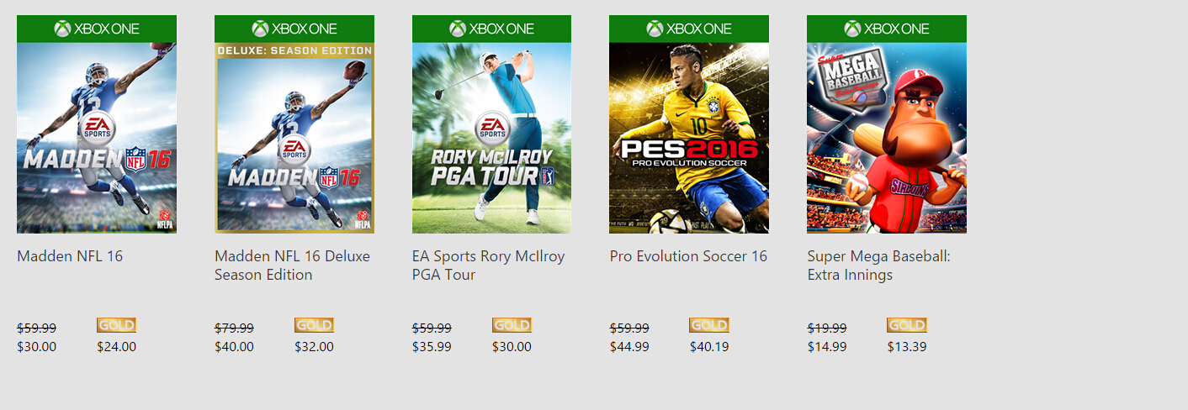Click the $35.99 sale price
The width and height of the screenshot is (1188, 410).
coord(432,346)
